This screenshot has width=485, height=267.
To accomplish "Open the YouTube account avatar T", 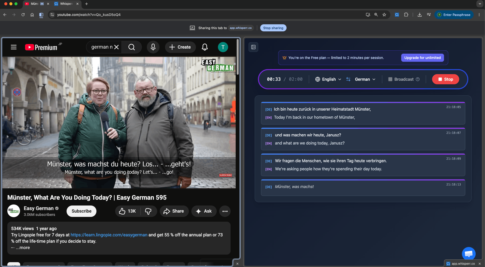I will (x=223, y=47).
